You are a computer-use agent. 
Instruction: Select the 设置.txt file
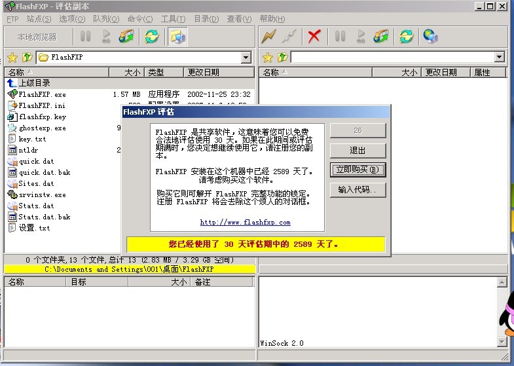coord(34,228)
